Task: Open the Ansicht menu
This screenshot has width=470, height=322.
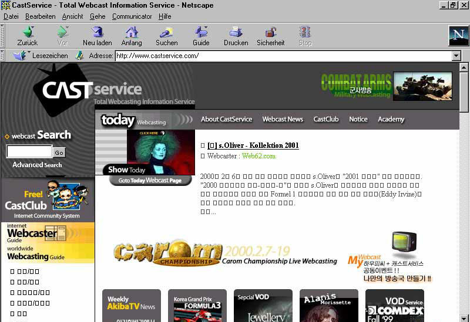Action: 72,16
